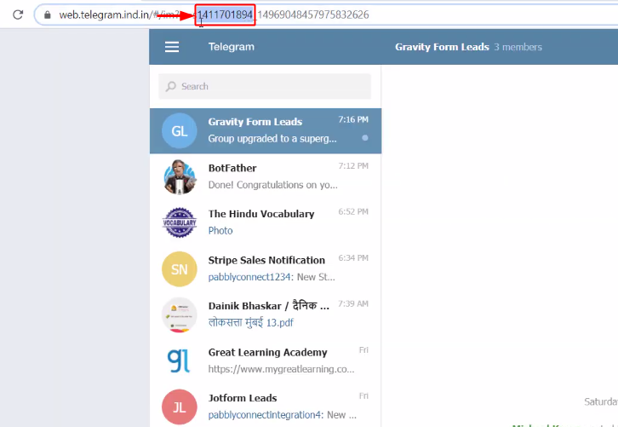Open the Jotform Leads chat
This screenshot has width=618, height=427.
266,407
